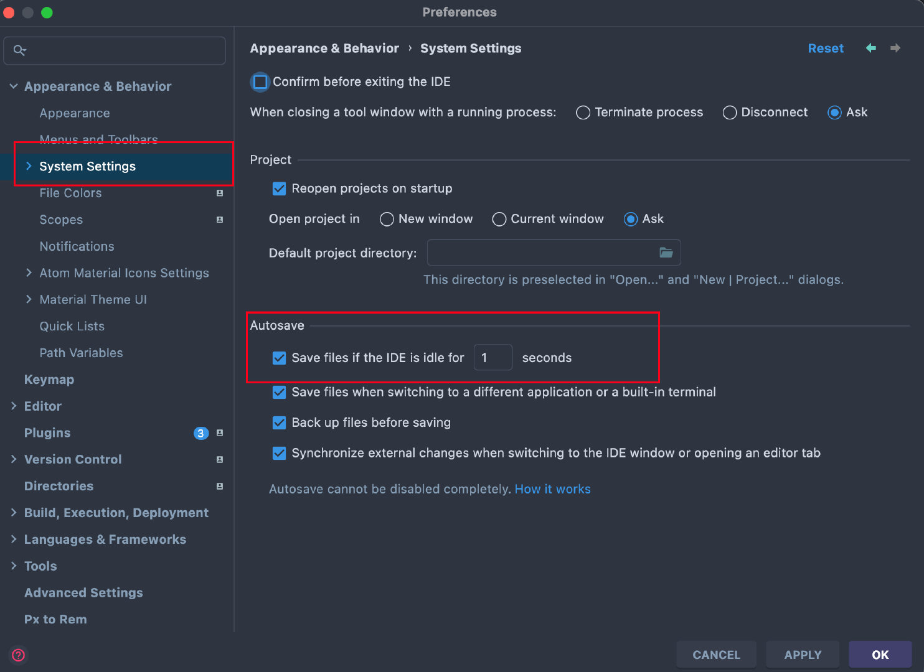Click the project-level icon next to Directories
The width and height of the screenshot is (924, 672).
pyautogui.click(x=220, y=486)
